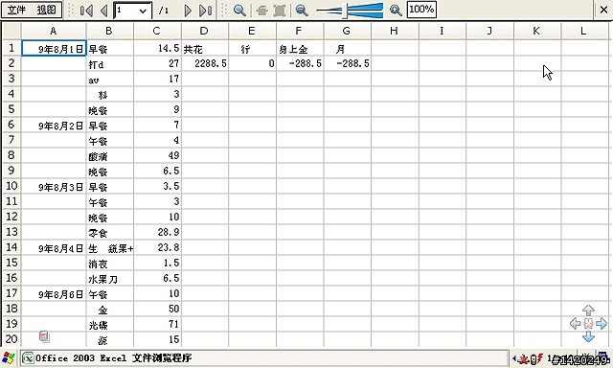The image size is (613, 368).
Task: Click the value 23.8 cell
Action: [x=157, y=248]
